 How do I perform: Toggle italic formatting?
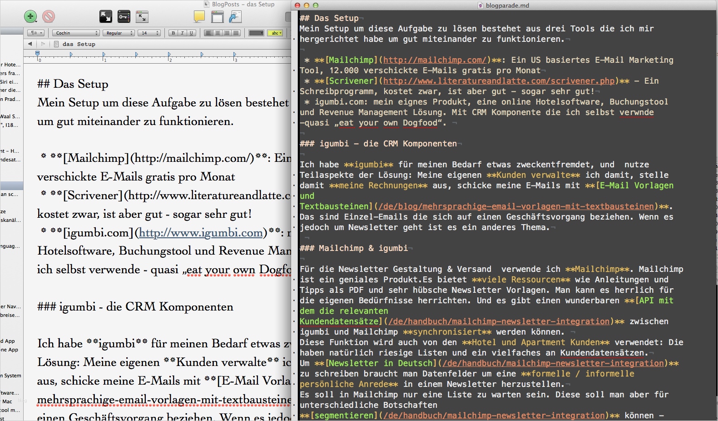point(182,33)
